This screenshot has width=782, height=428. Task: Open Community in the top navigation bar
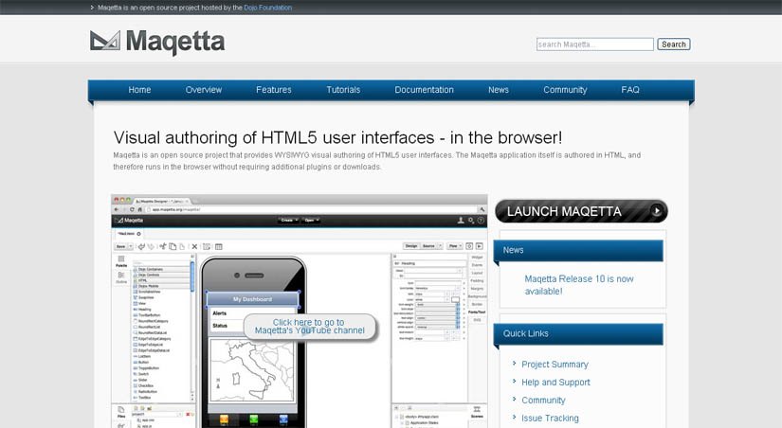point(565,90)
